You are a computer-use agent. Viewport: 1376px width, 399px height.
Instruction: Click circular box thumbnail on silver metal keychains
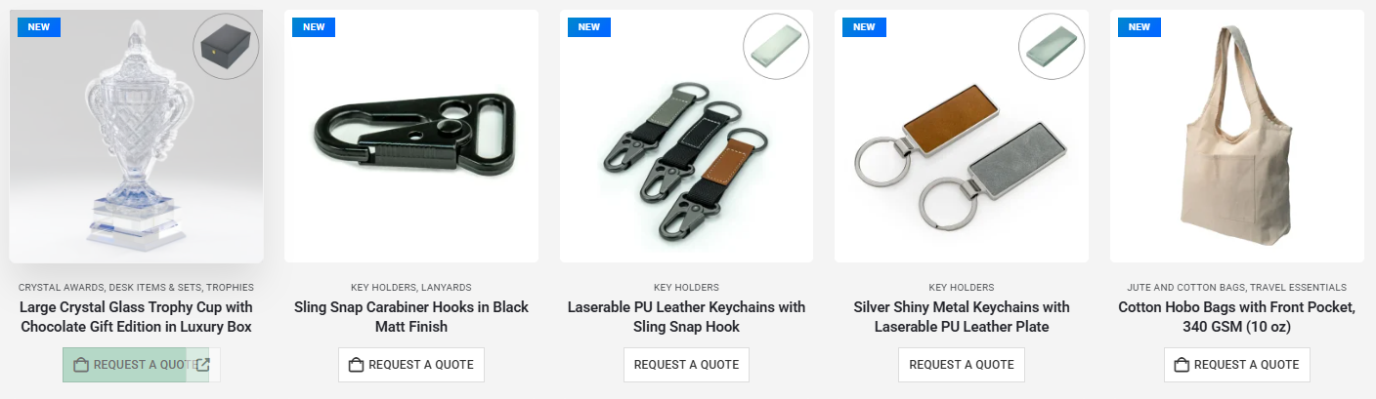(x=1051, y=46)
